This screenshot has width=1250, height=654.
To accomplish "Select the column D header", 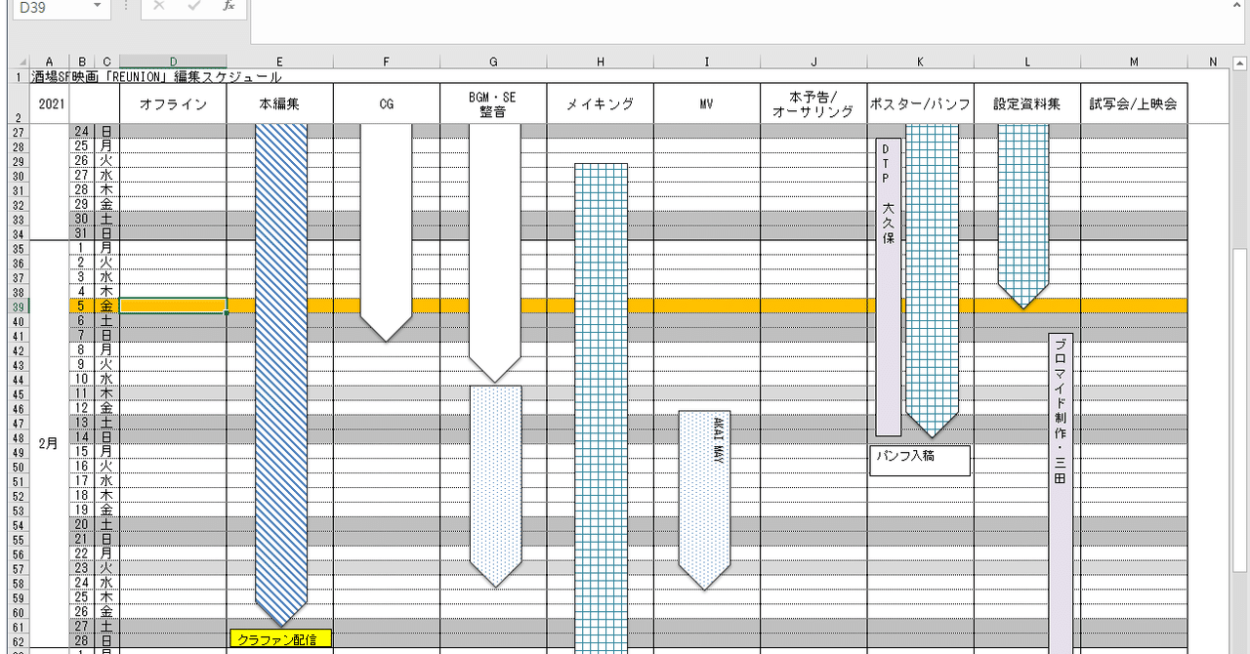I will [x=173, y=60].
